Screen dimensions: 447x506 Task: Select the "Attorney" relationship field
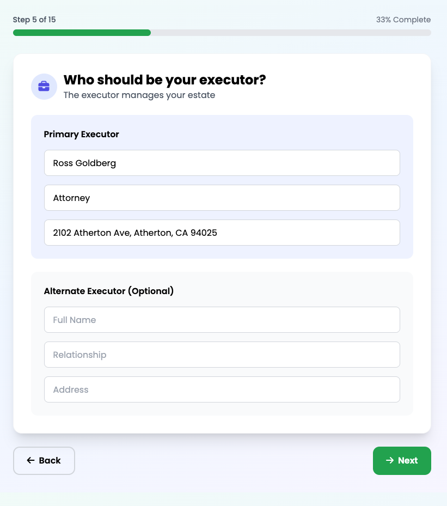coord(222,198)
